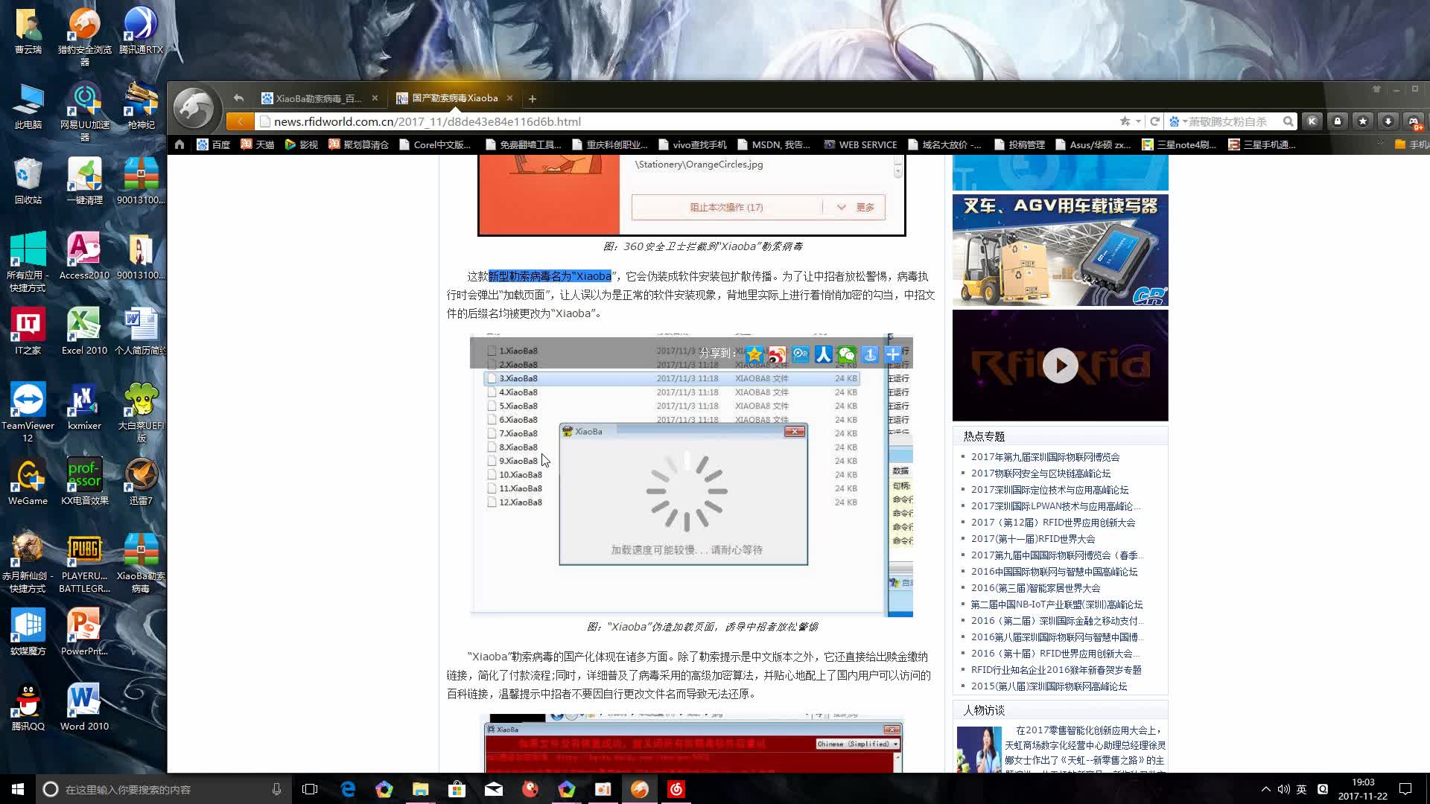This screenshot has height=804, width=1430.
Task: Select the 腾讯QQ desktop icon
Action: (28, 706)
